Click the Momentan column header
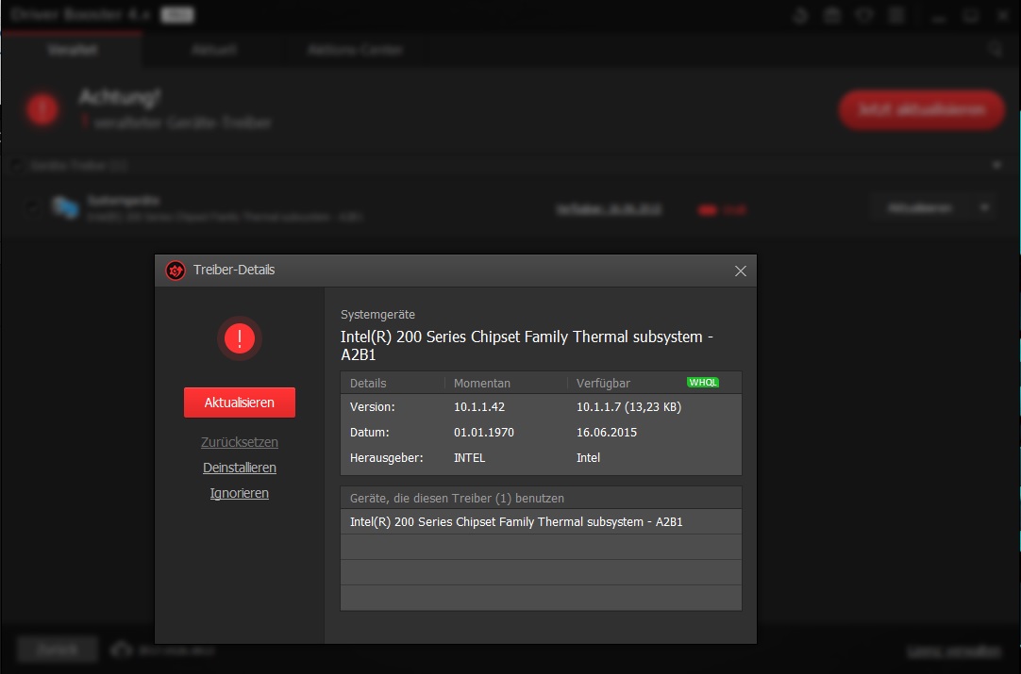Image resolution: width=1021 pixels, height=674 pixels. tap(482, 384)
